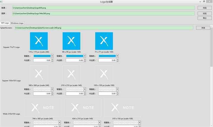213x127 pixels.
Task: Click the 'SplashScreen:' label
Action: 6,28
